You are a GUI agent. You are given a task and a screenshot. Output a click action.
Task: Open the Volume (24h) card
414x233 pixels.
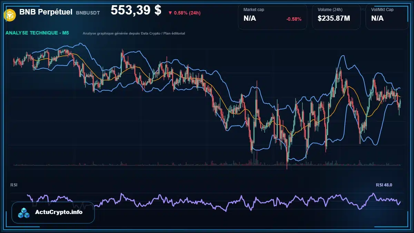click(336, 17)
